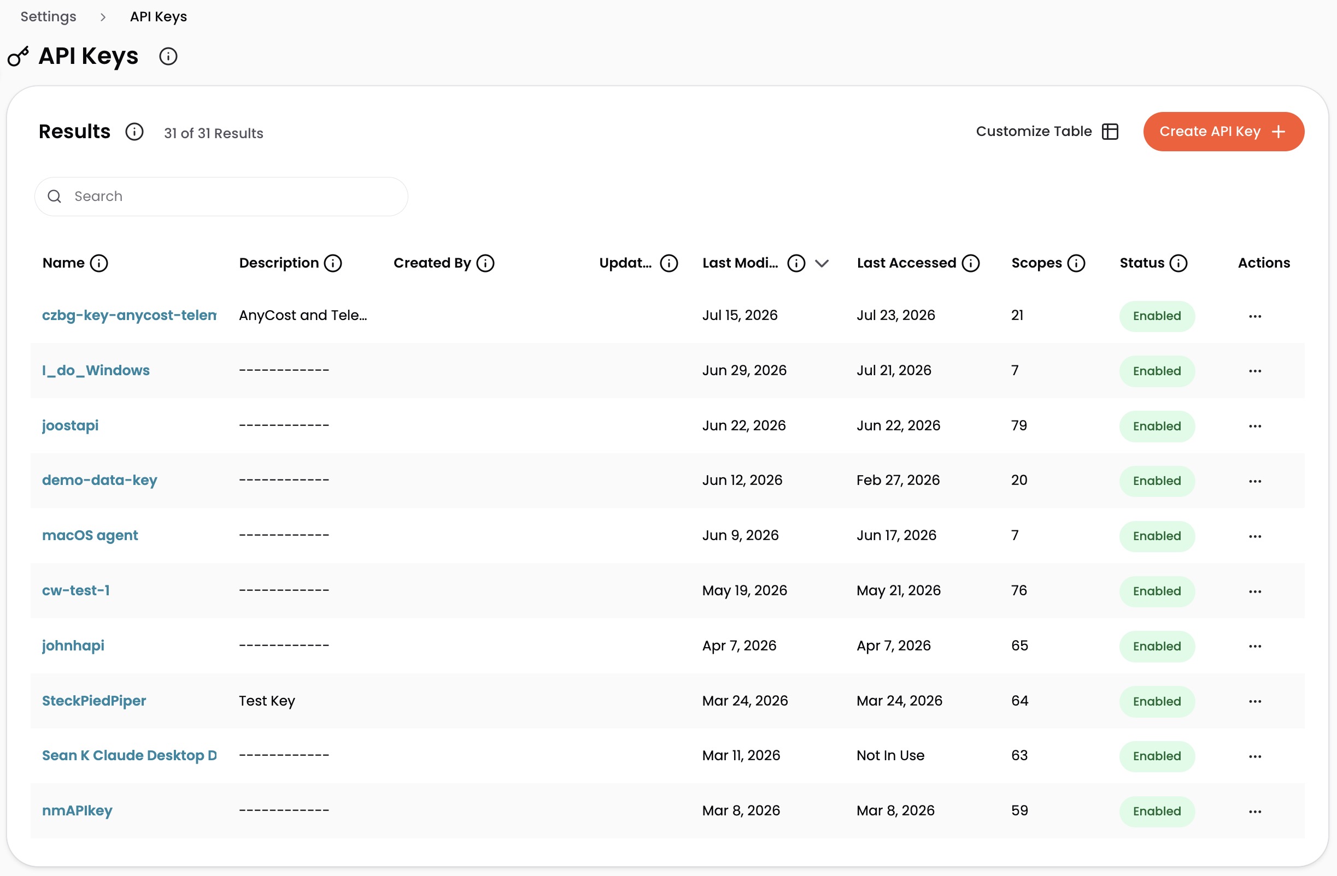The width and height of the screenshot is (1337, 876).
Task: Open actions menu for joostapi row
Action: (1256, 427)
